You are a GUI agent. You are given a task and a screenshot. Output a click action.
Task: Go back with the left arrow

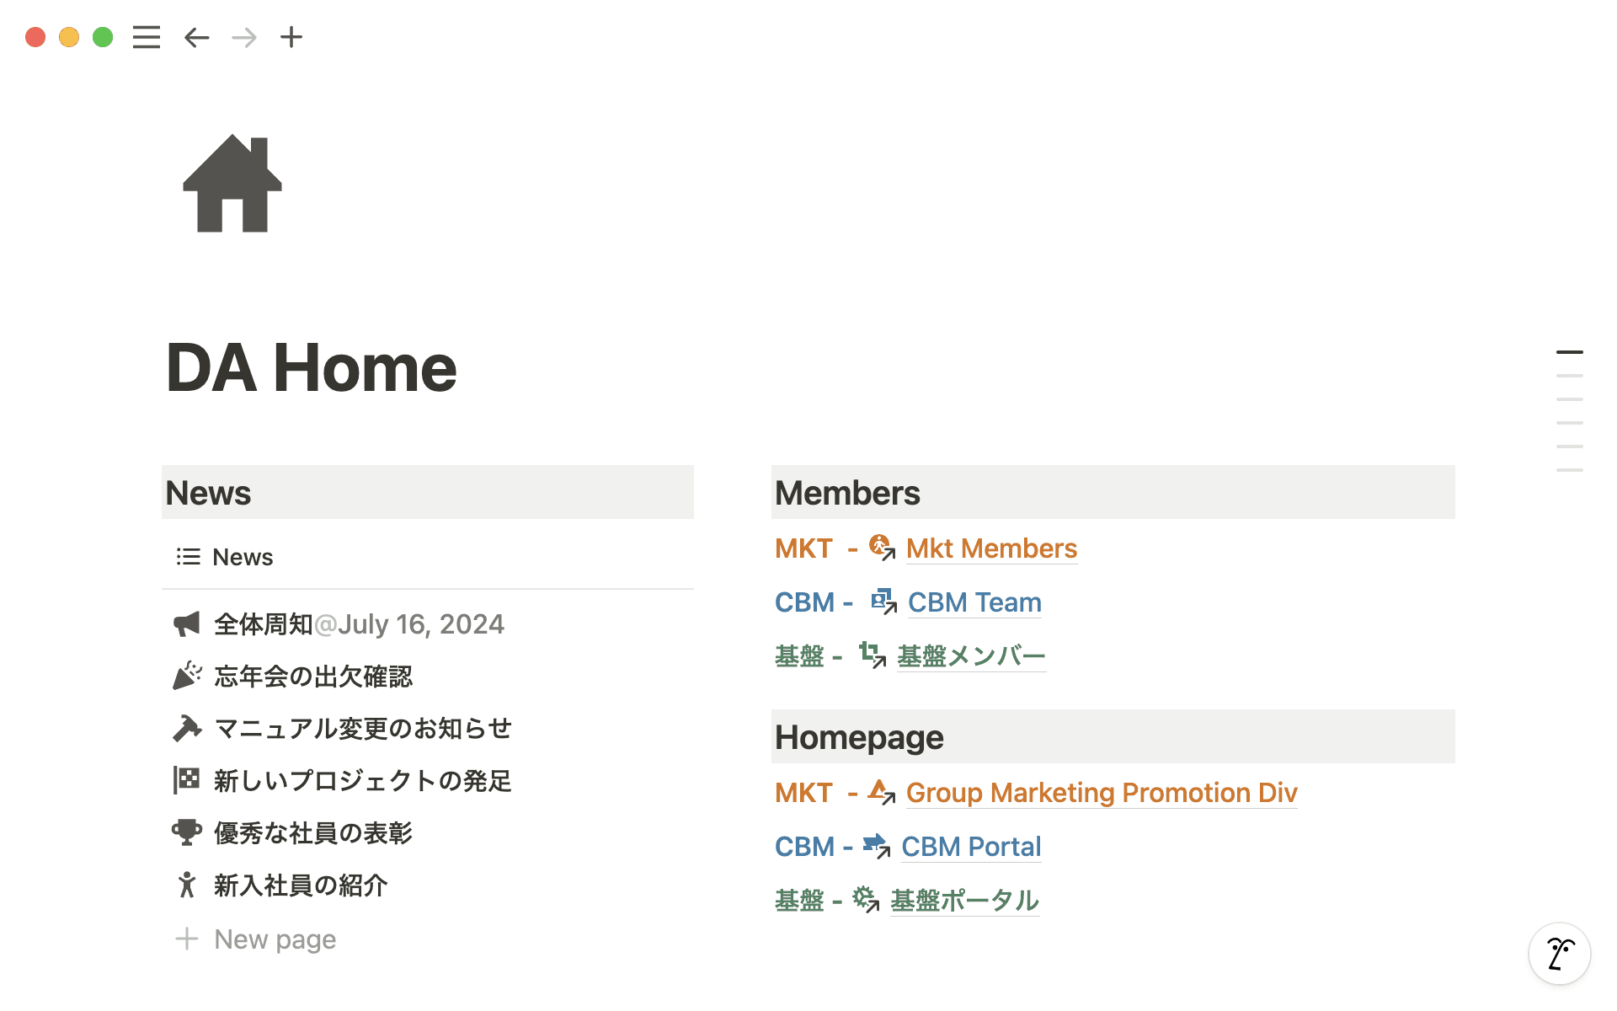[196, 37]
